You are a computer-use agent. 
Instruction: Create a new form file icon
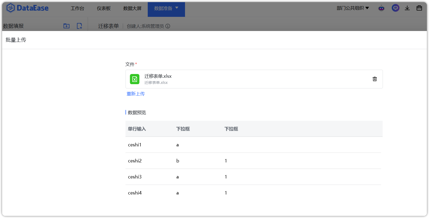pos(79,26)
